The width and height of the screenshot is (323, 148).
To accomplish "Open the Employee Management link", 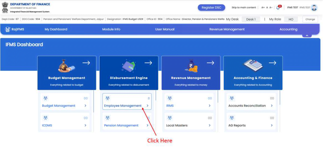I will coord(123,106).
